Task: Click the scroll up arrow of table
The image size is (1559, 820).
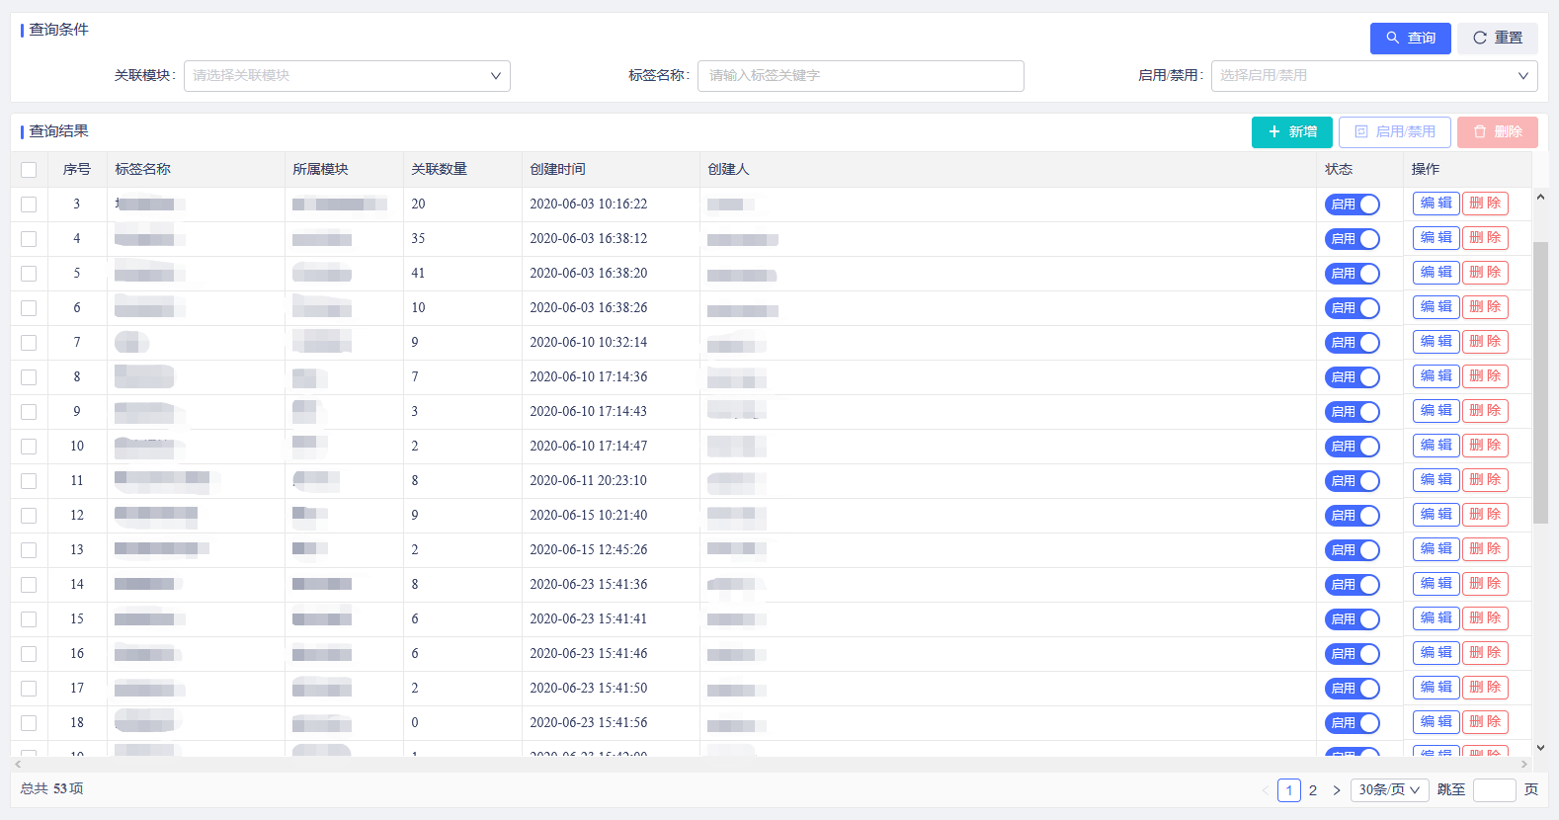Action: click(x=1540, y=197)
